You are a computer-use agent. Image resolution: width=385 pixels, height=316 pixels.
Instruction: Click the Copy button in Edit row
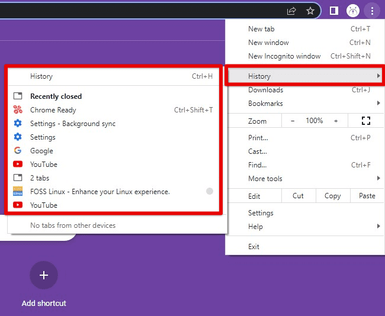pyautogui.click(x=333, y=196)
